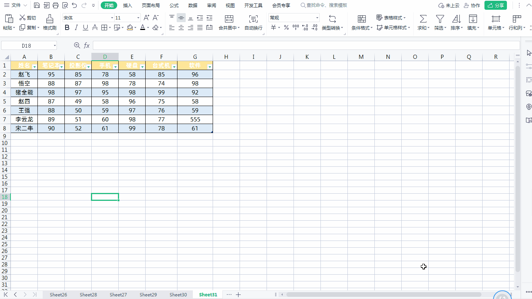
Task: Switch to Sheet26 tab
Action: tap(58, 295)
